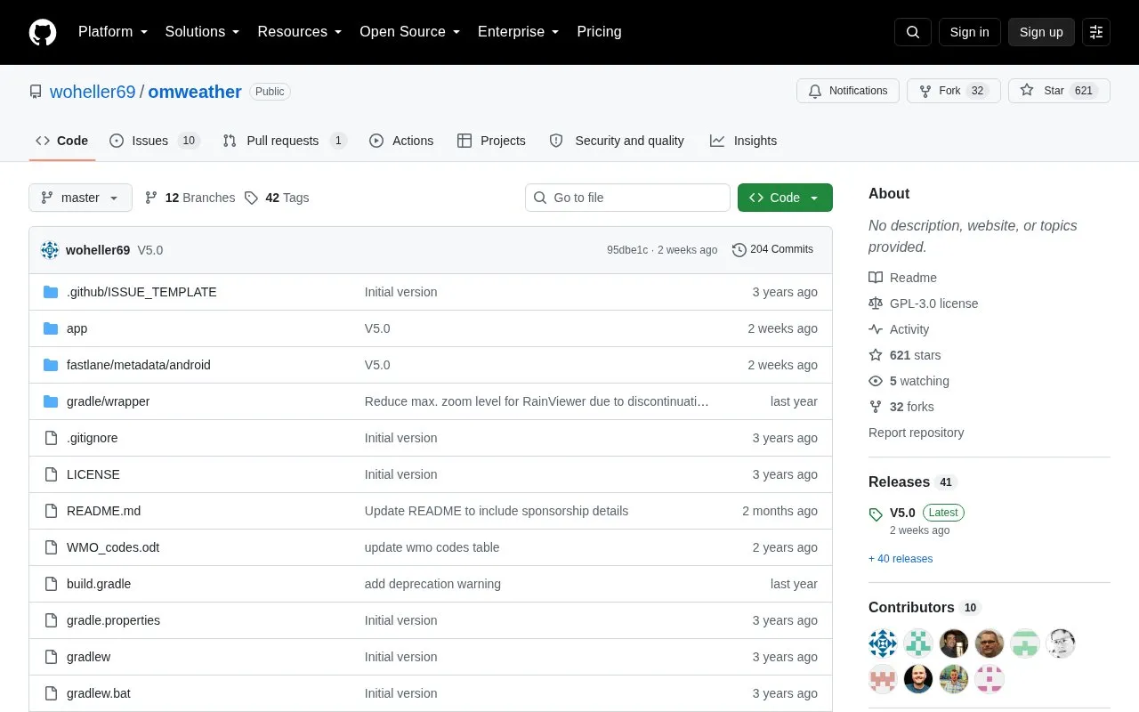This screenshot has height=712, width=1139.
Task: Fork the repository with Fork button
Action: coord(954,91)
